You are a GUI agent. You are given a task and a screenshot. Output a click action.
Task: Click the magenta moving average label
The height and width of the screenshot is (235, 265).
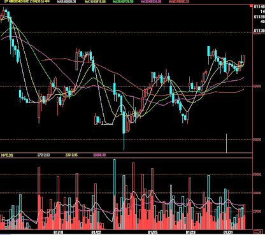[151, 2]
